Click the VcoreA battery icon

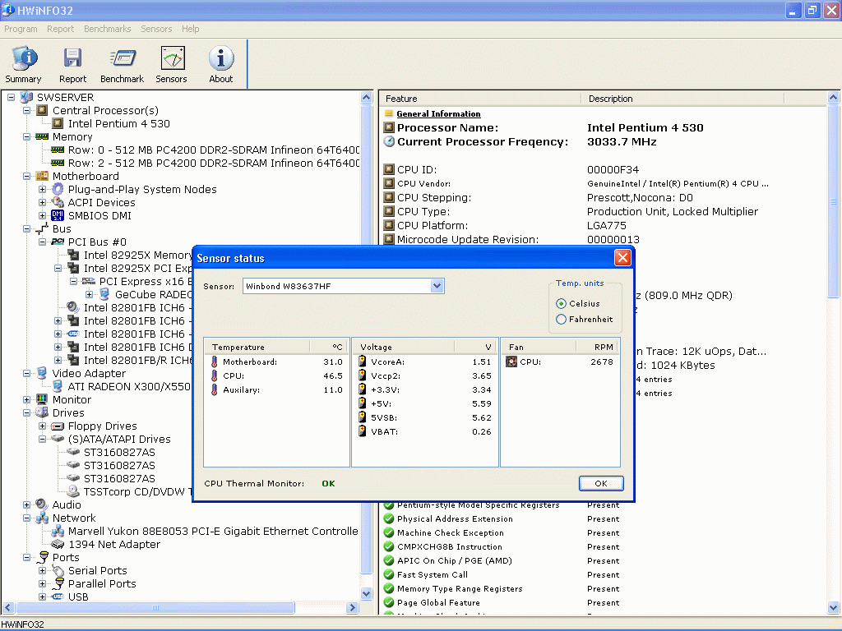click(363, 362)
